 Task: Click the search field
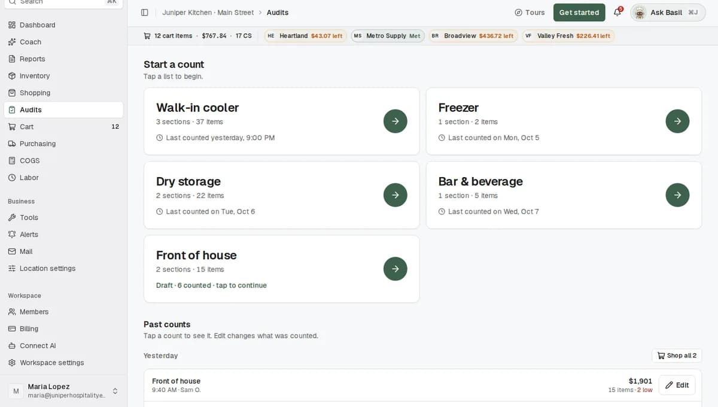pos(63,3)
